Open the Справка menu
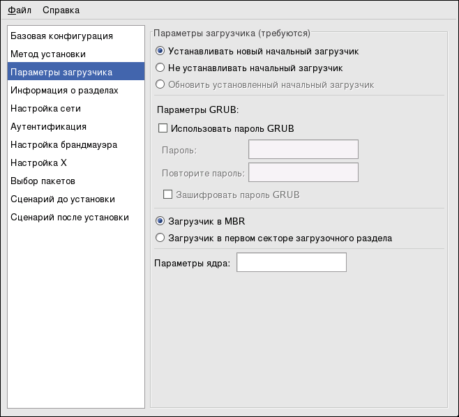Image resolution: width=459 pixels, height=417 pixels. point(61,10)
